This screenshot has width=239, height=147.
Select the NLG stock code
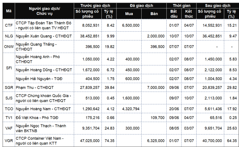pos(9,36)
